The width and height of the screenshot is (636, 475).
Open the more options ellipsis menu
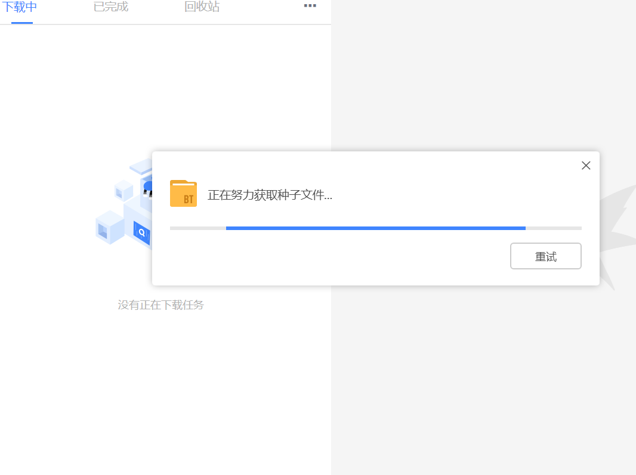click(310, 6)
